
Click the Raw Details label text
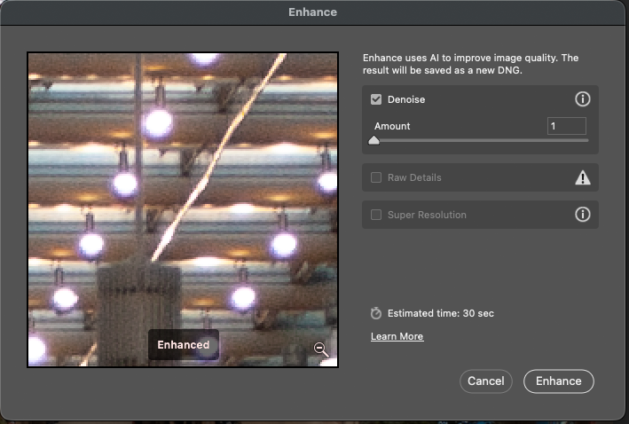tap(414, 177)
